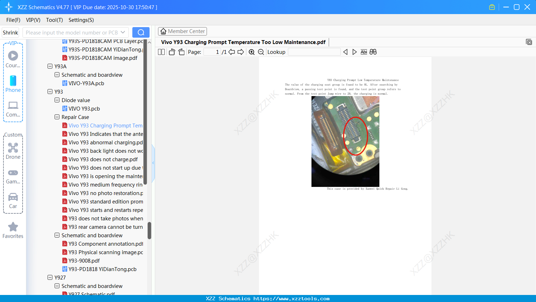Open the Tool(T) menu
The width and height of the screenshot is (536, 302).
pyautogui.click(x=55, y=20)
